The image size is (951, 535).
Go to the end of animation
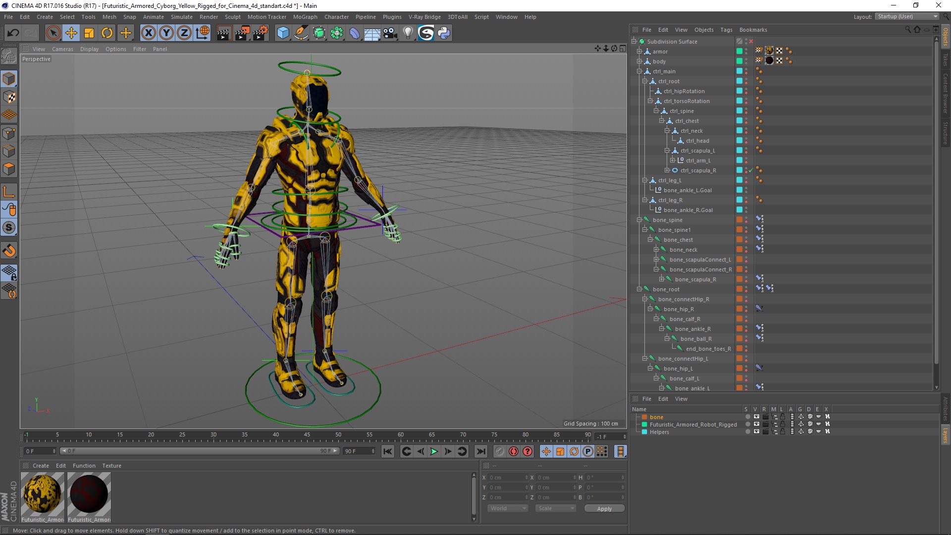(480, 451)
